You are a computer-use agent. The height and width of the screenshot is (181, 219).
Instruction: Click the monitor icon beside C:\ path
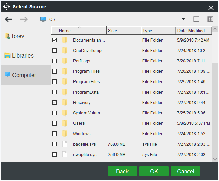click(x=43, y=19)
